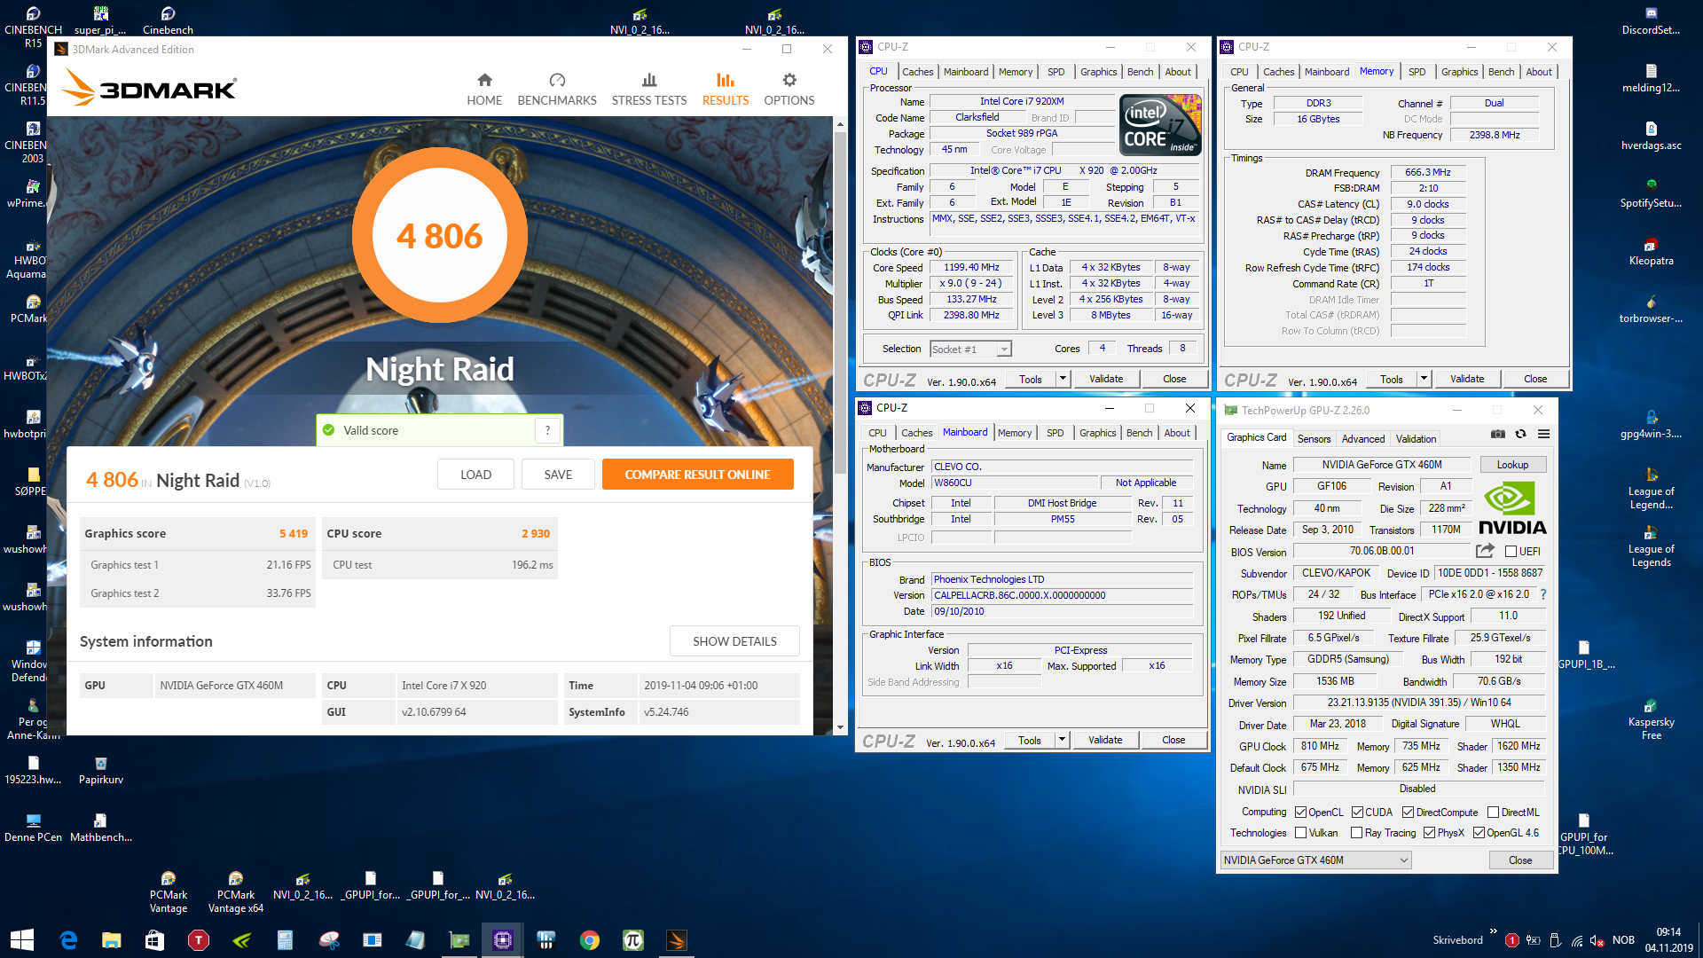Open GPU-Z hamburger menu
Image resolution: width=1703 pixels, height=958 pixels.
pos(1543,434)
